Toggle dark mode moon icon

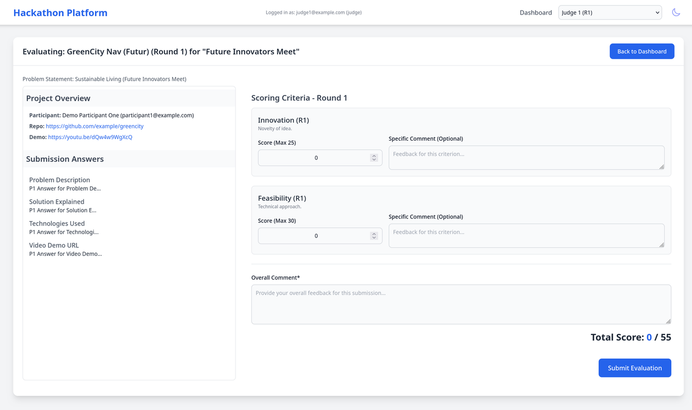(676, 12)
